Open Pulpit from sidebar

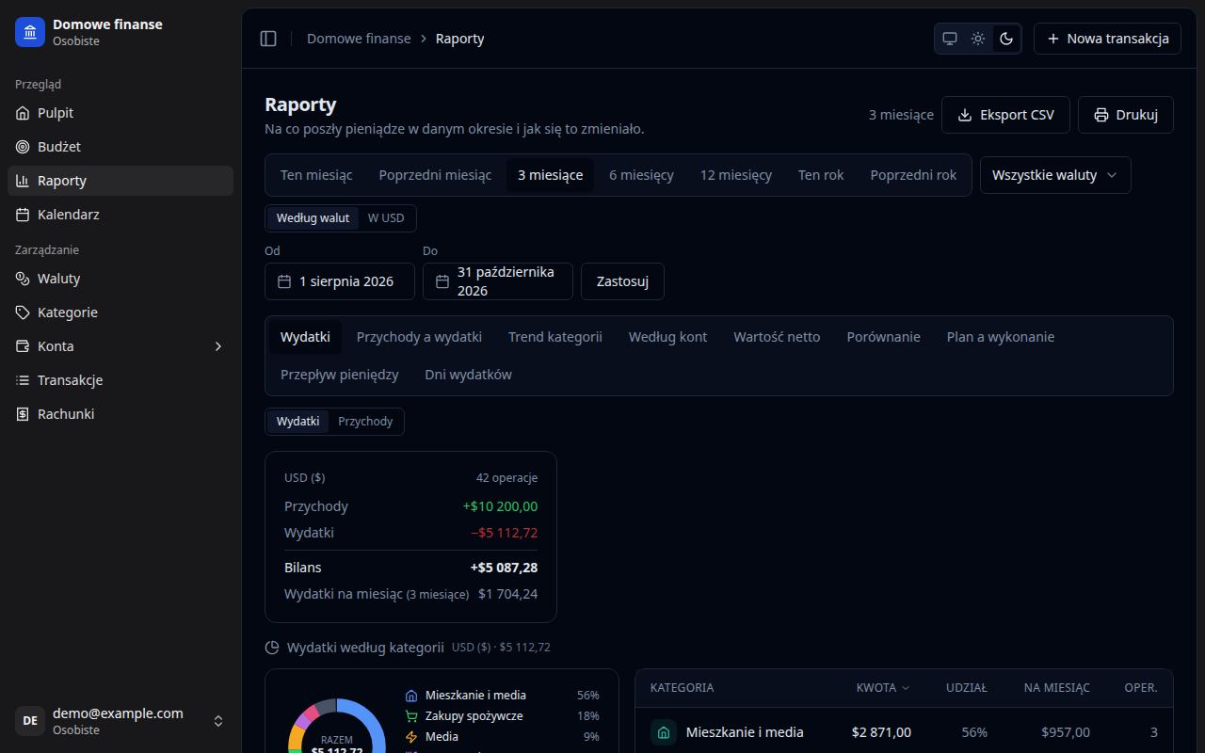pos(120,113)
